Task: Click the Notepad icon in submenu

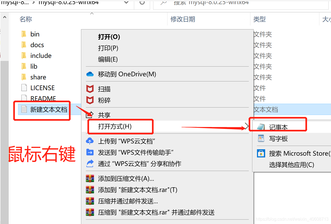Action: pyautogui.click(x=261, y=128)
